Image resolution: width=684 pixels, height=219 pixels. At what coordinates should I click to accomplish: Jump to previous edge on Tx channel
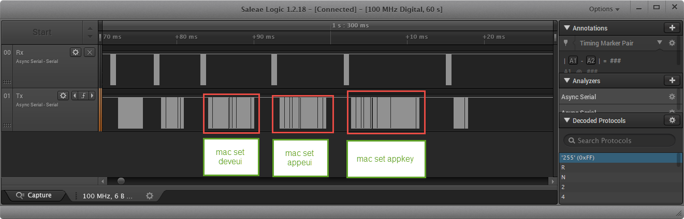point(75,96)
